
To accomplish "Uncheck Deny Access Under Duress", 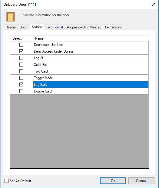I will click(21, 51).
